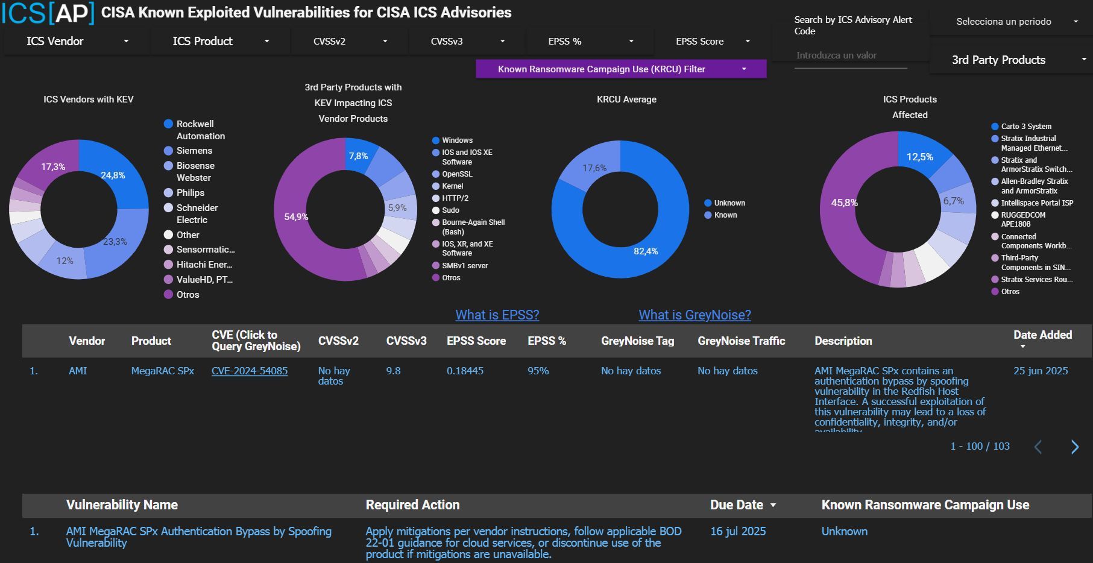The height and width of the screenshot is (563, 1093).
Task: Select the Philips legend entry
Action: 184,193
